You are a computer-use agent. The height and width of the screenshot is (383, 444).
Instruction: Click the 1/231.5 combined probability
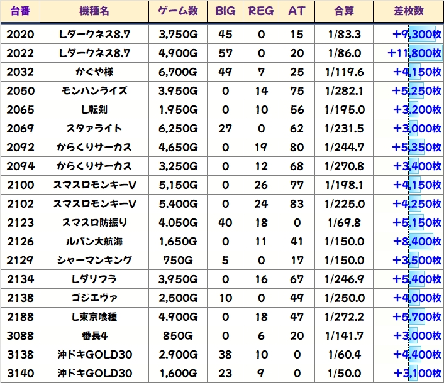(345, 128)
